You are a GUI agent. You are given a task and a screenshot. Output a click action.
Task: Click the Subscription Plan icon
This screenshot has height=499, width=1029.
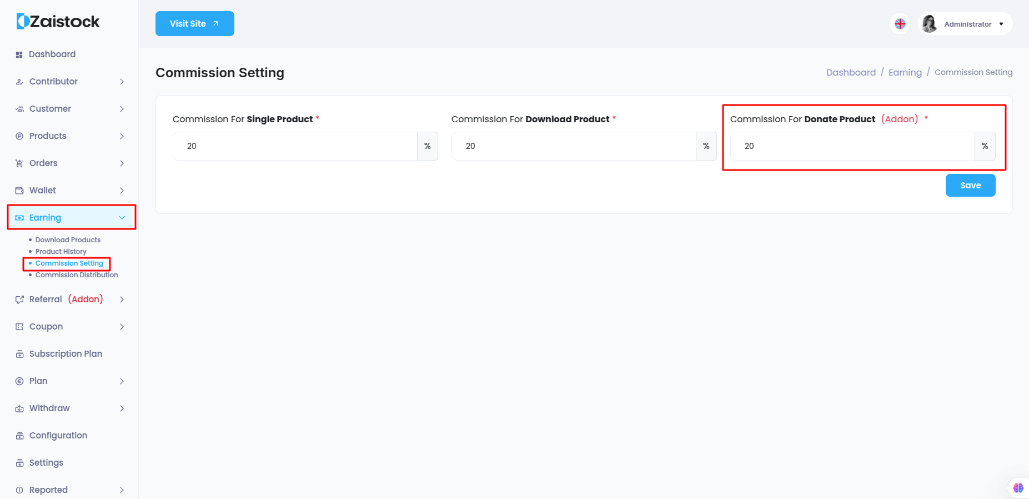pos(19,354)
